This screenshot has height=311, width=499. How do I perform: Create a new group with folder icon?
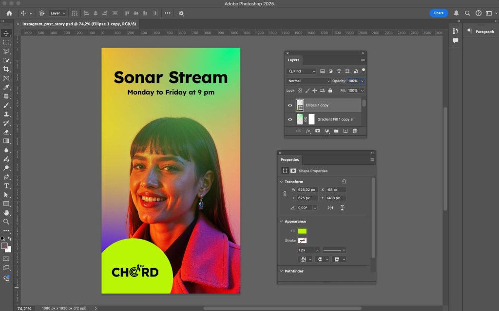coord(336,131)
